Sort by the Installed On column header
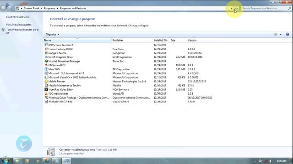This screenshot has height=164, width=293. [x=161, y=40]
